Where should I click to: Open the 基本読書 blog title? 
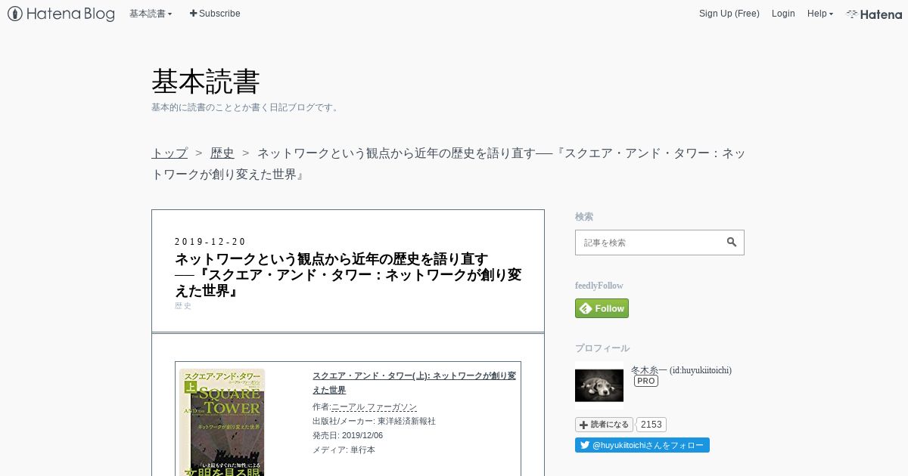point(206,82)
